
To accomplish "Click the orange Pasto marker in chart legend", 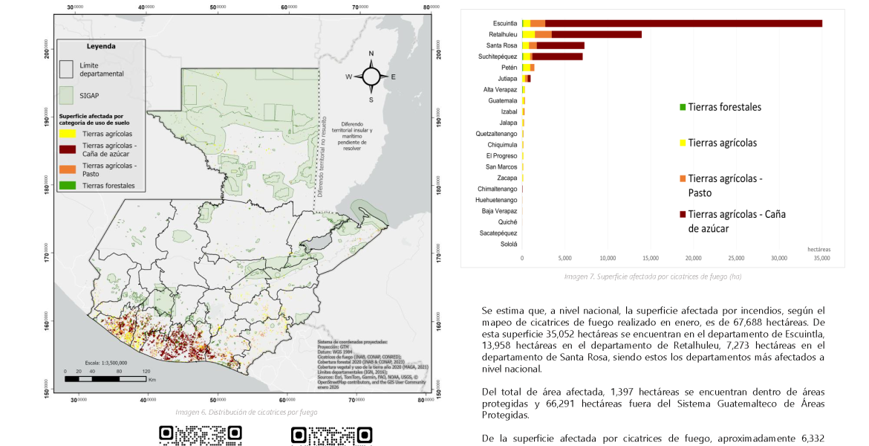I will click(x=682, y=179).
